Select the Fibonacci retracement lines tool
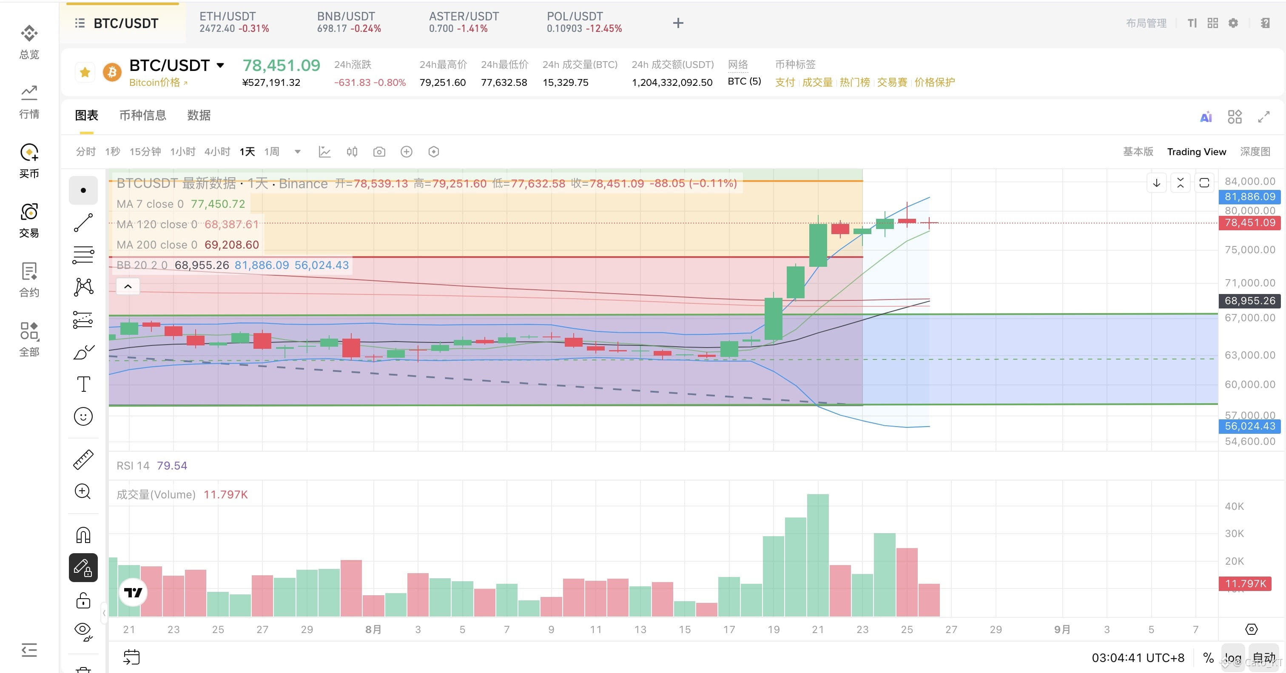1286x673 pixels. (x=83, y=255)
